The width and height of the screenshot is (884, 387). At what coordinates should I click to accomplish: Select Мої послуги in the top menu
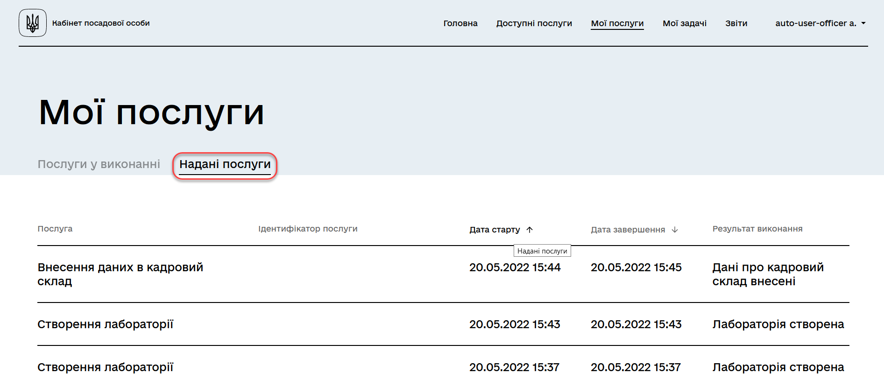617,23
